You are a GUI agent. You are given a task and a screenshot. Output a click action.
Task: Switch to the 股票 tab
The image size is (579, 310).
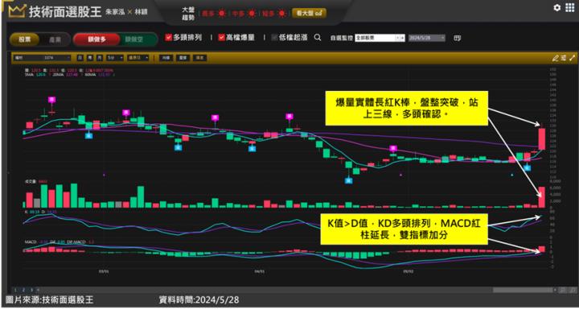25,39
